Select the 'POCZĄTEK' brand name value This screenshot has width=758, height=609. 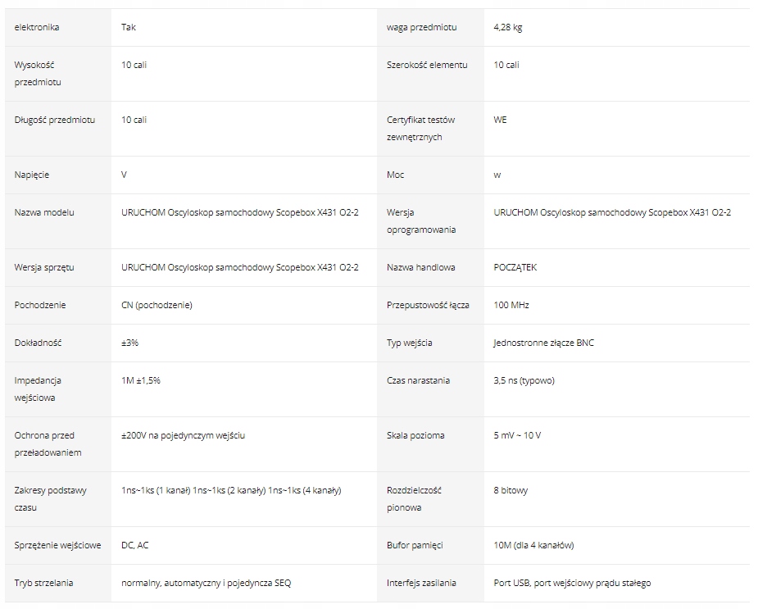(515, 267)
